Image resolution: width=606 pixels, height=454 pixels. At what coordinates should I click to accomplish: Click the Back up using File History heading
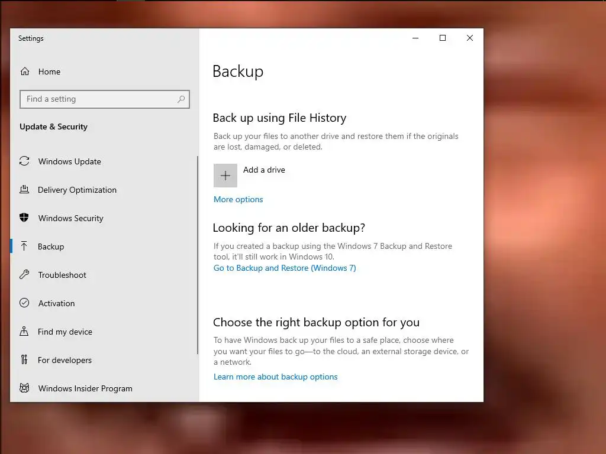(279, 118)
